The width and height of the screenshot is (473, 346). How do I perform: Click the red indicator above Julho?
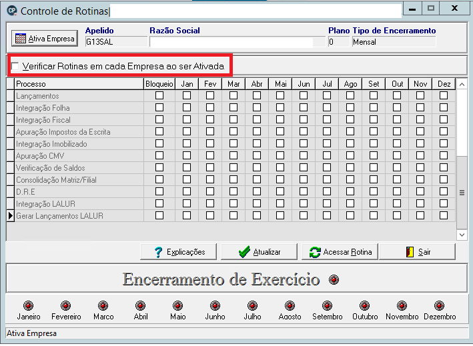[252, 305]
